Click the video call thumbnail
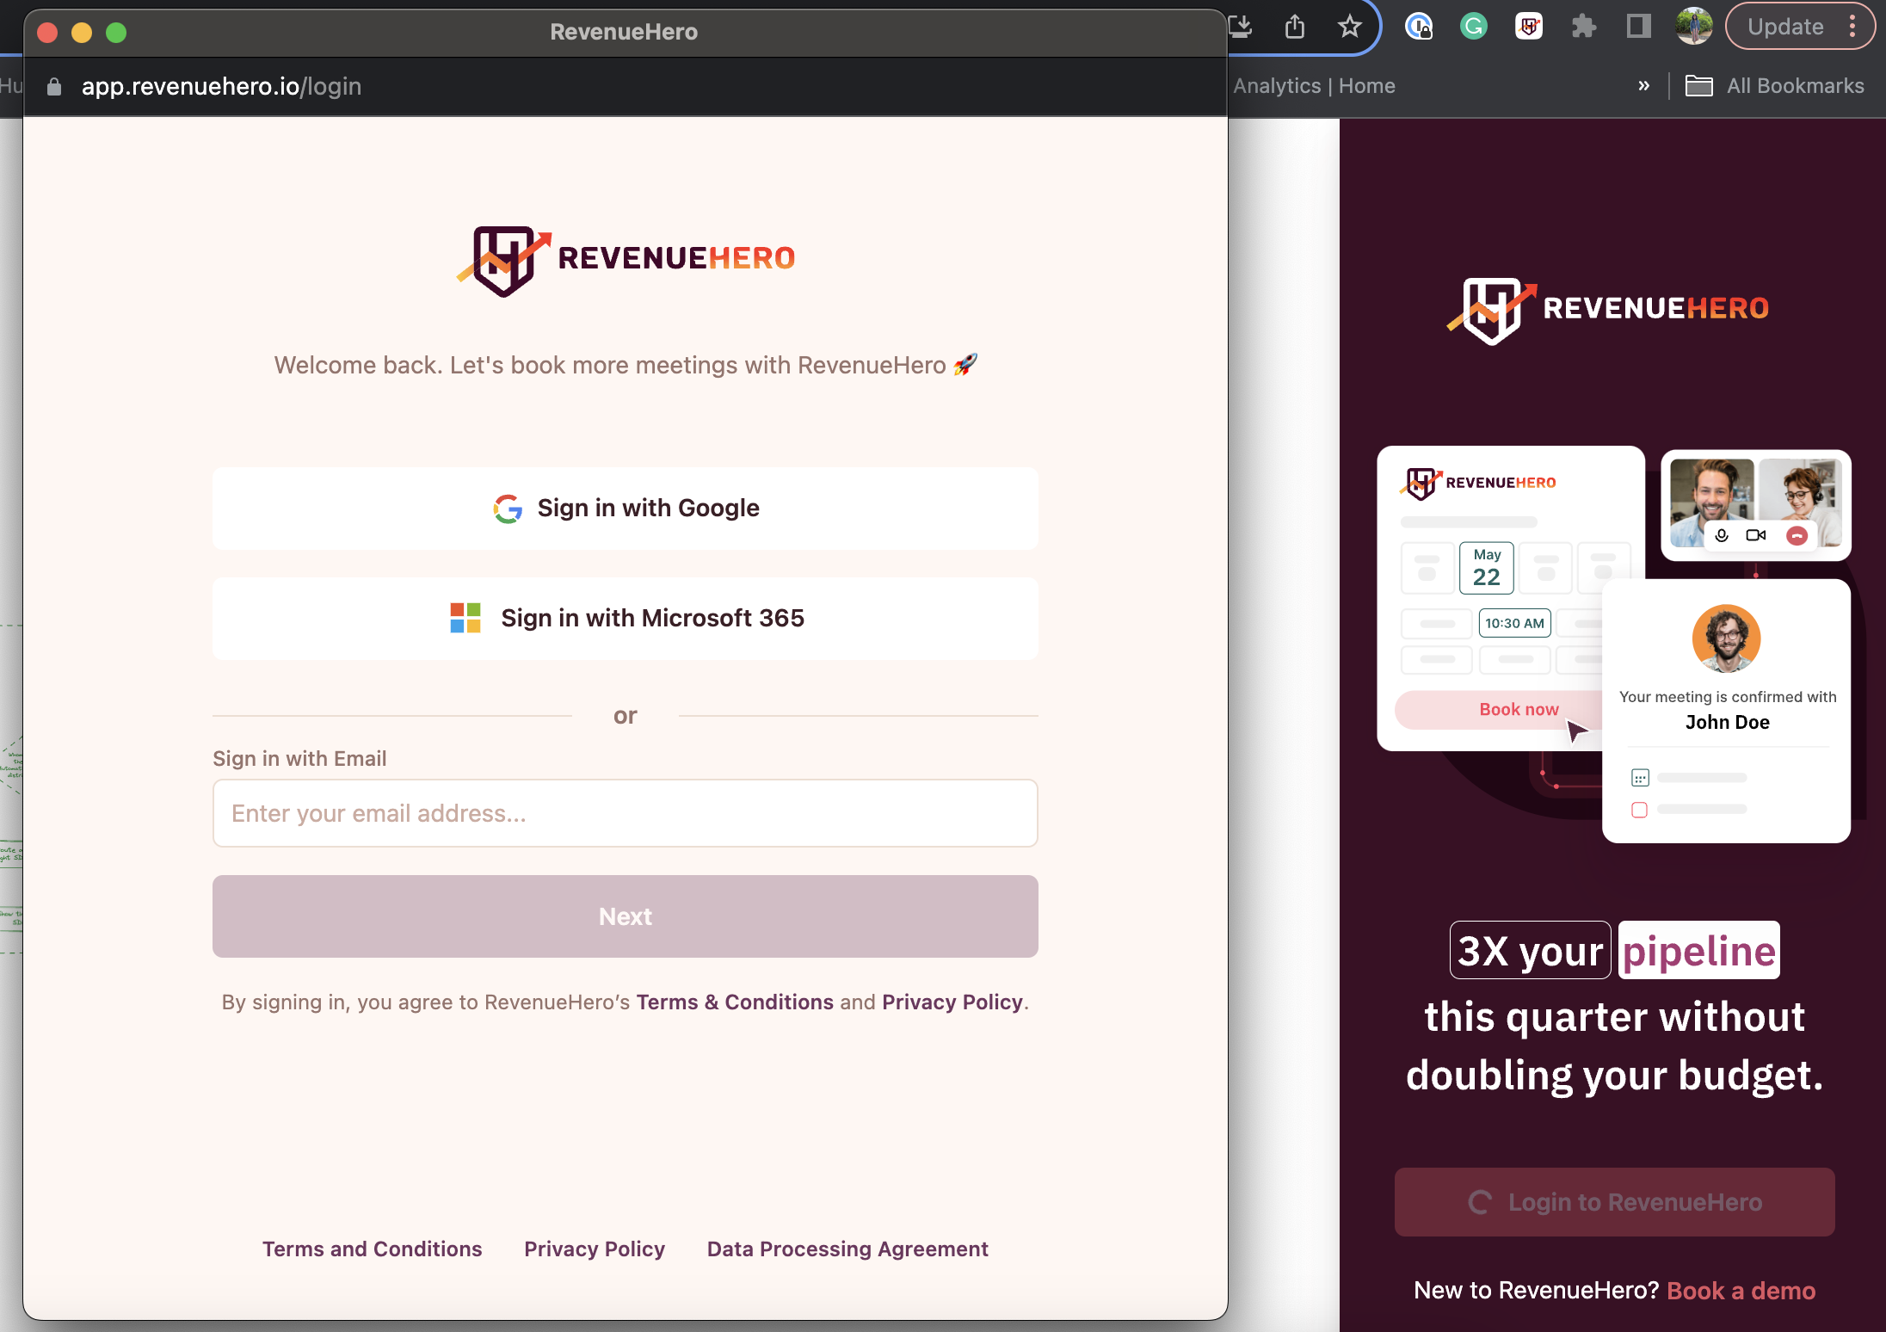1886x1332 pixels. tap(1755, 504)
